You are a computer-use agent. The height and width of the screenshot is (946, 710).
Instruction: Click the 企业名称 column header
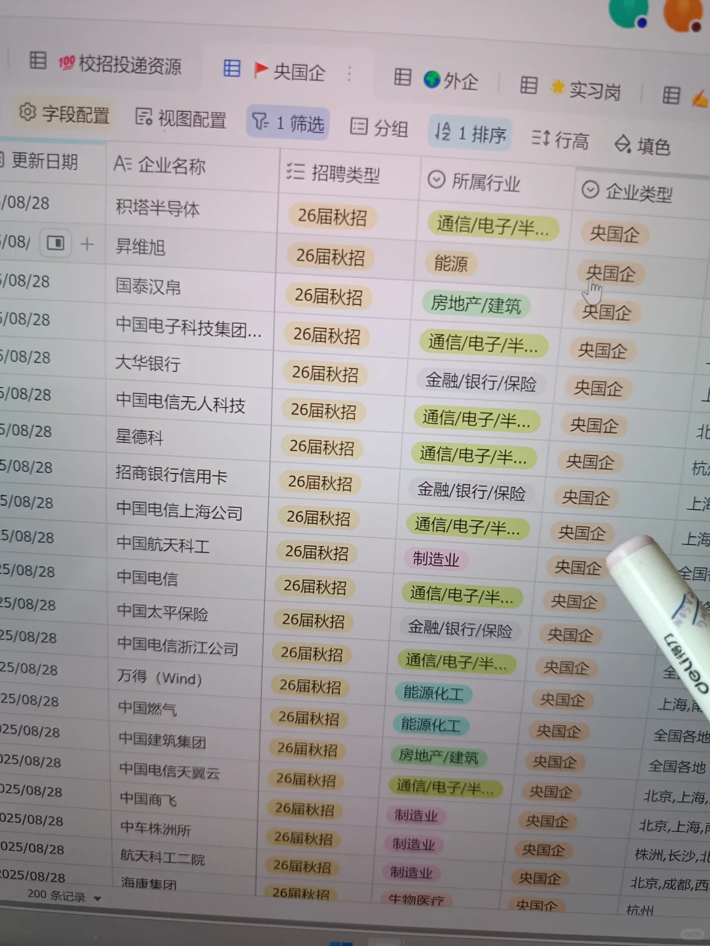click(193, 166)
